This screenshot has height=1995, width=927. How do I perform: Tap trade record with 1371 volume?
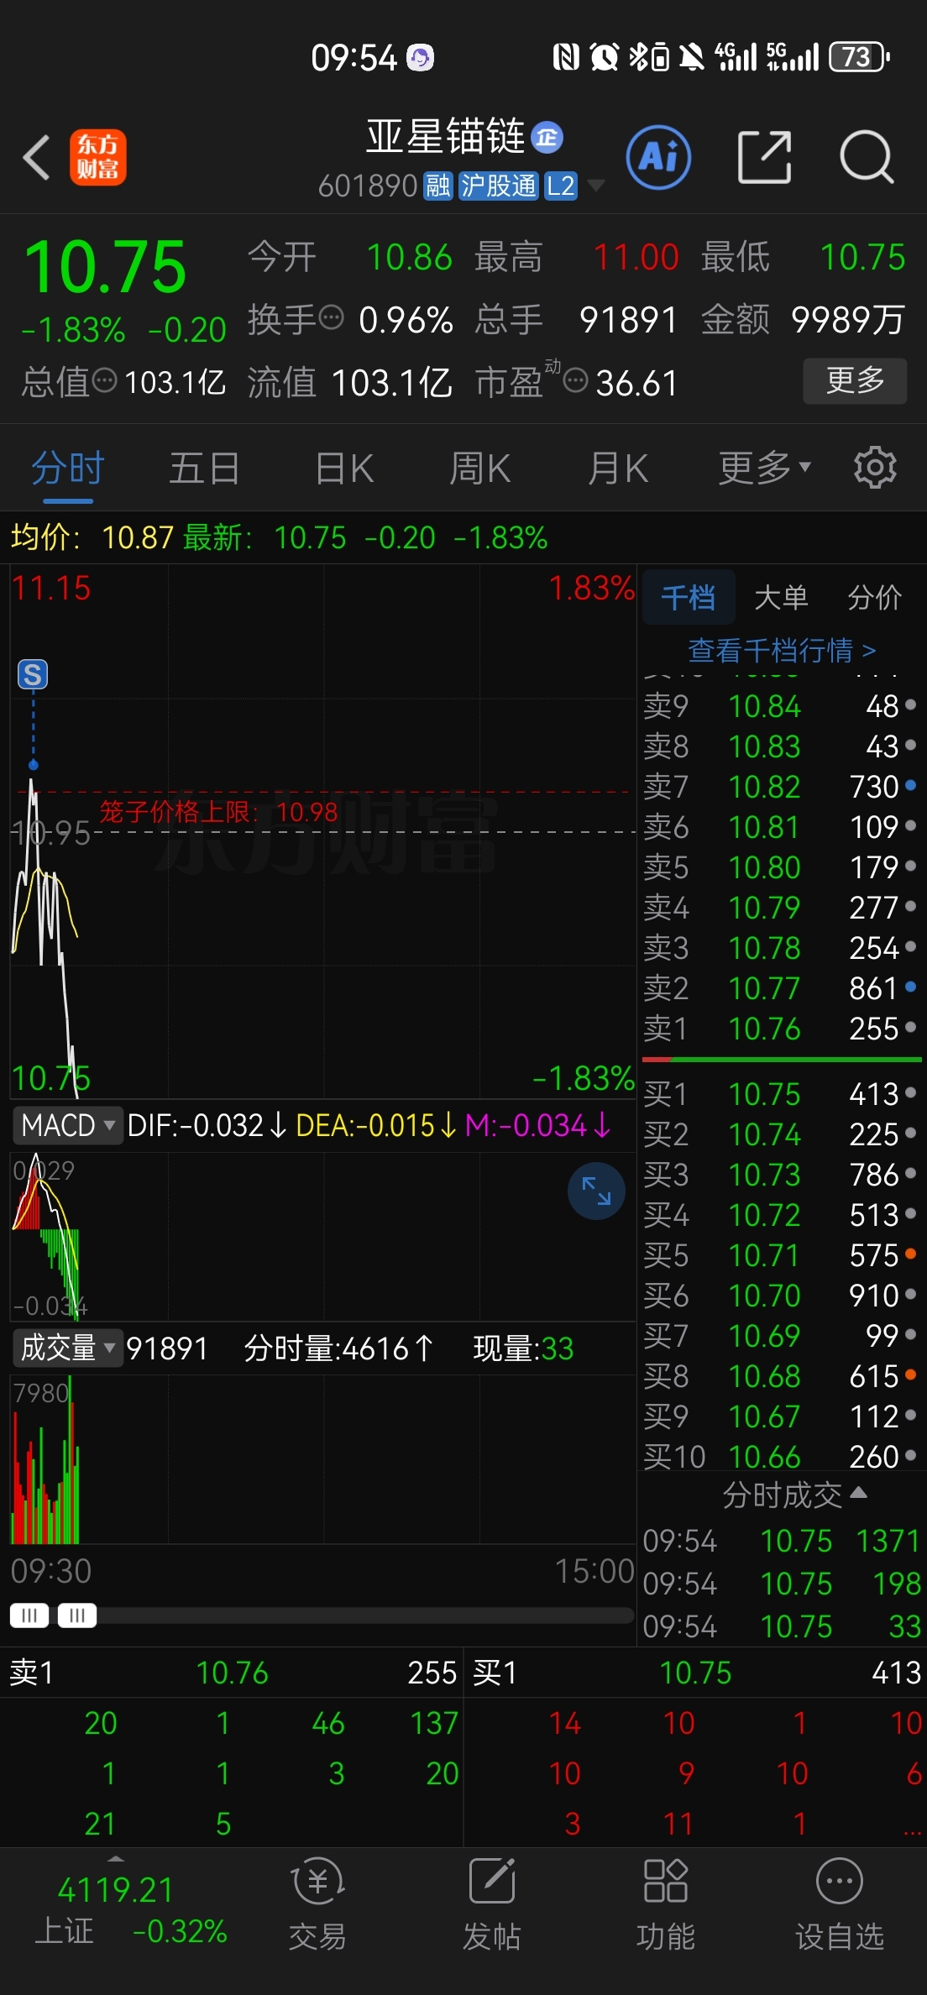781,1541
